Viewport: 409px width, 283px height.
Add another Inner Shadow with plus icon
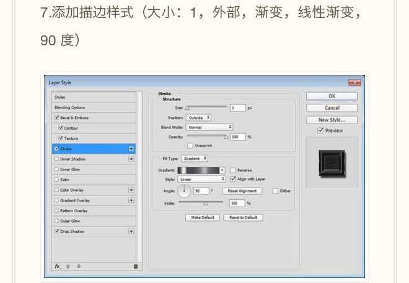click(131, 159)
